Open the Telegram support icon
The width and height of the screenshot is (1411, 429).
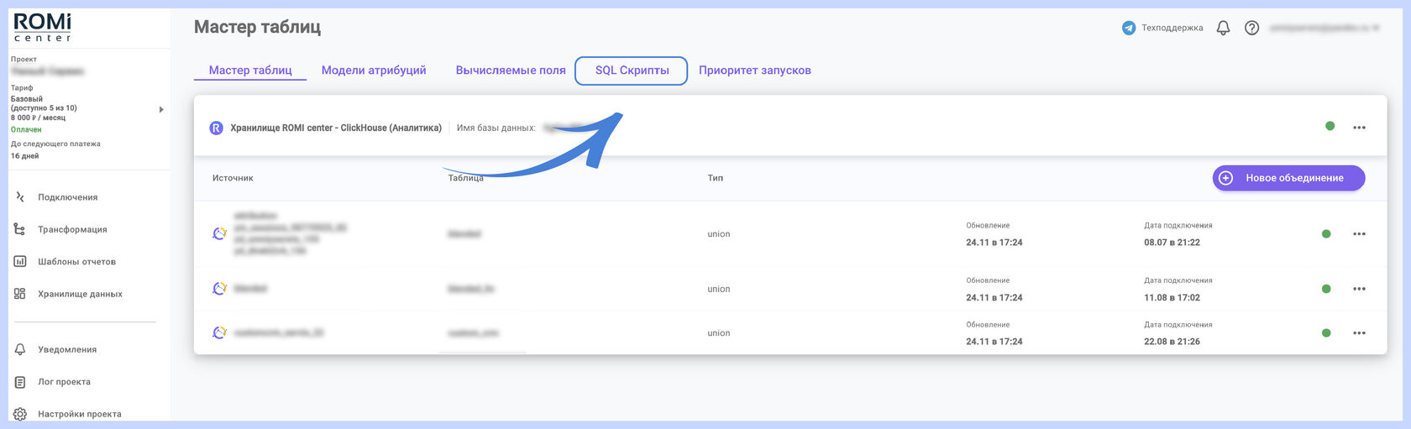pos(1129,28)
